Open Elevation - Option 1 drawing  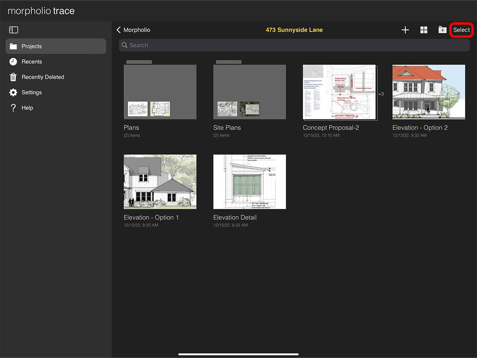click(160, 182)
